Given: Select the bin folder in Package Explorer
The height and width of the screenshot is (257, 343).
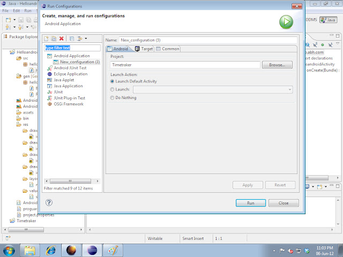Looking at the screenshot, I should click(23, 118).
